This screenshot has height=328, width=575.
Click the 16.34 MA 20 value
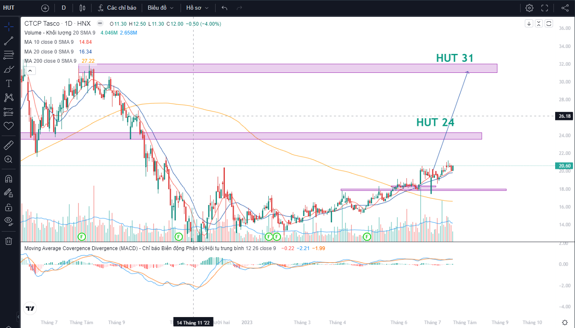(86, 52)
